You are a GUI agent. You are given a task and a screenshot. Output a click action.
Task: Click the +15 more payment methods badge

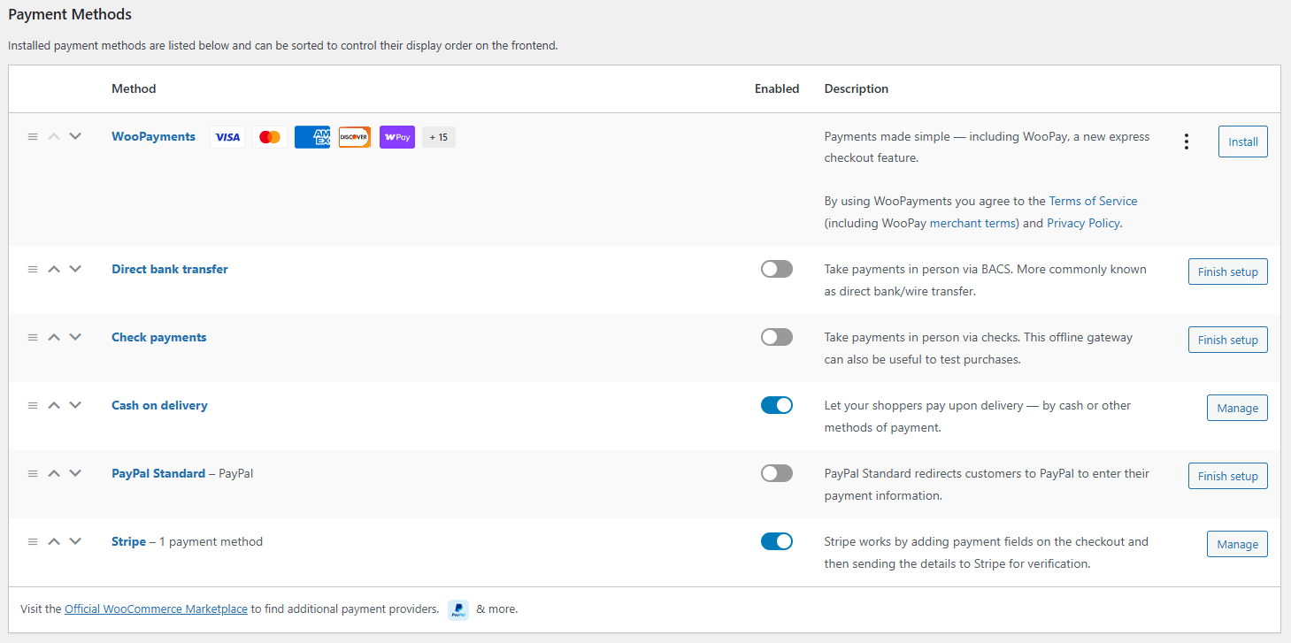click(439, 137)
